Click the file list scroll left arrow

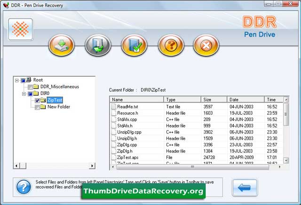click(113, 167)
